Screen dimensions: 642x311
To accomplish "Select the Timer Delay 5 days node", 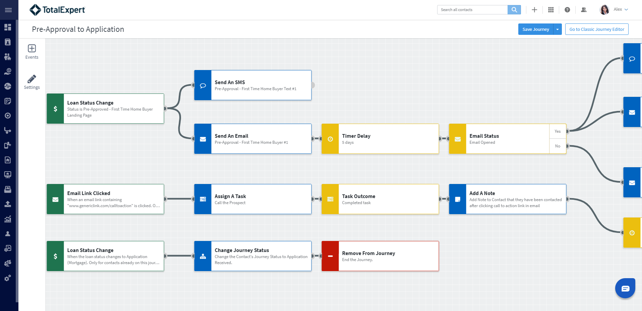I will [x=380, y=139].
